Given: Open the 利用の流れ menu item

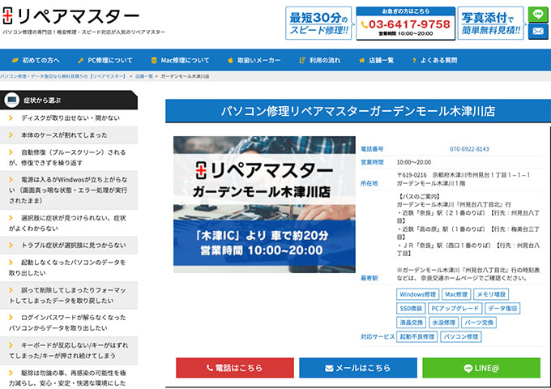Looking at the screenshot, I should pos(320,61).
